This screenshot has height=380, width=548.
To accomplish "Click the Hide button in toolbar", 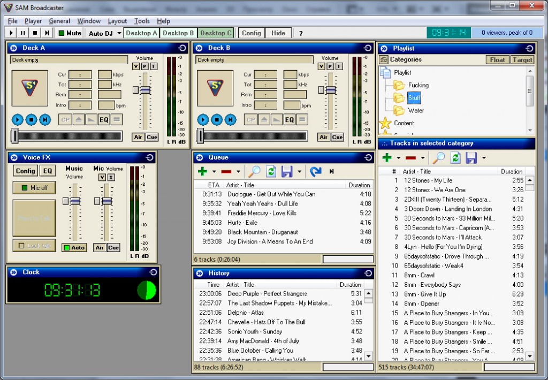I will (x=278, y=33).
